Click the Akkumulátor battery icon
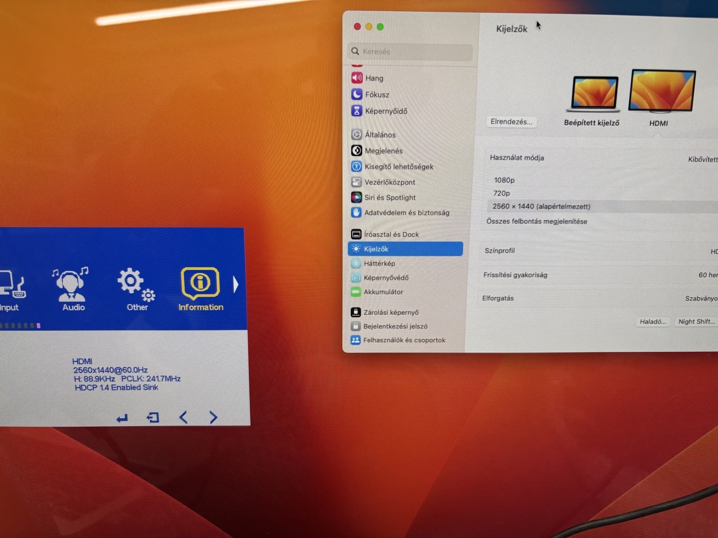The height and width of the screenshot is (538, 718). coord(356,292)
